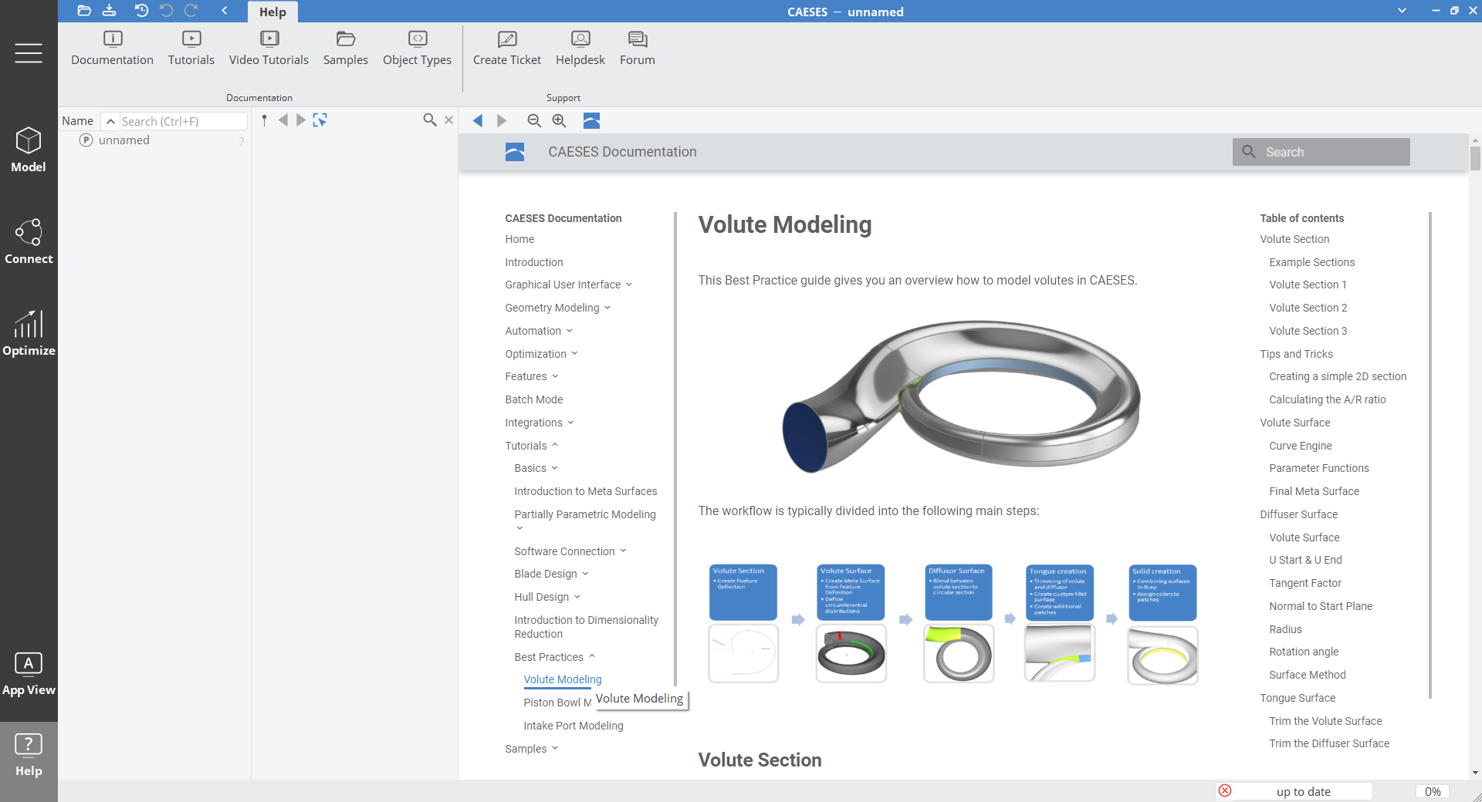The height and width of the screenshot is (802, 1482).
Task: Click CAESES home icon in browser toolbar
Action: 591,120
